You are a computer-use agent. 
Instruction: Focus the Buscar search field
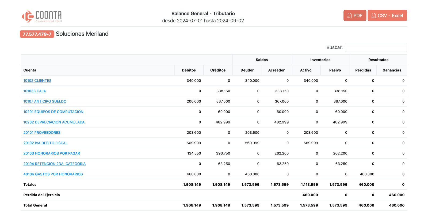[376, 47]
